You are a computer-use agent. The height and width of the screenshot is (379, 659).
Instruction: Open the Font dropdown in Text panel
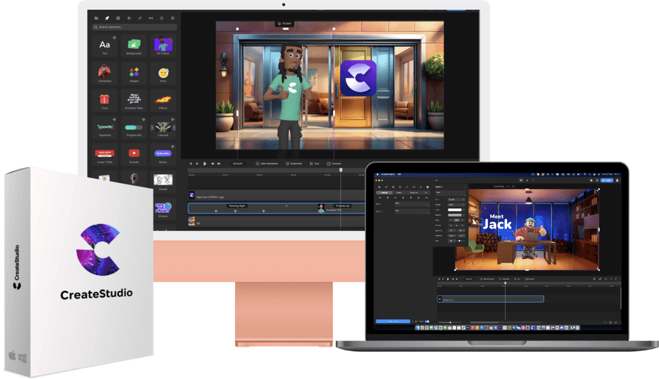coord(455,200)
